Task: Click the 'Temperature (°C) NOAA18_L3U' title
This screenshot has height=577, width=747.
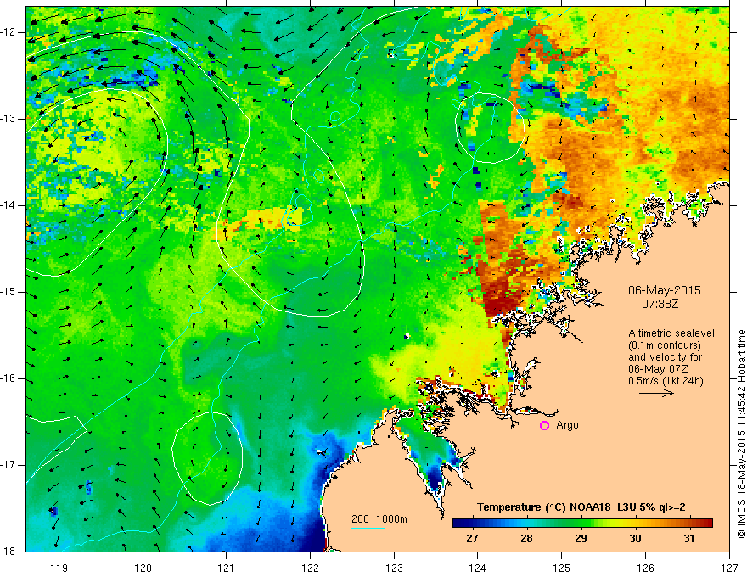Action: point(581,507)
